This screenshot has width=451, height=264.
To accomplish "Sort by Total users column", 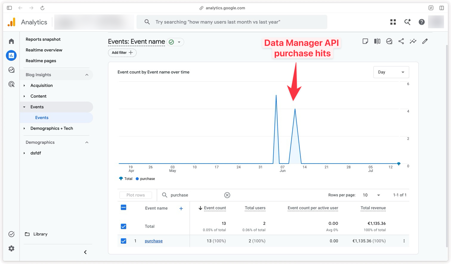I will pos(255,208).
